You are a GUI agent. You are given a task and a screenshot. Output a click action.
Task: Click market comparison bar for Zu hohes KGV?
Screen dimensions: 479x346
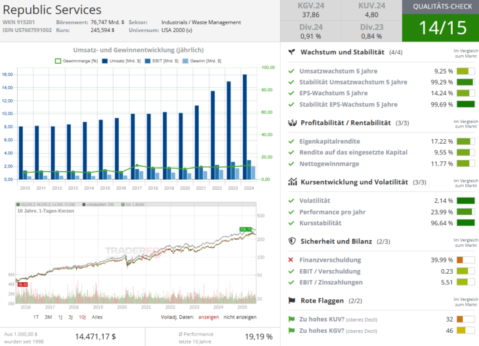click(466, 330)
